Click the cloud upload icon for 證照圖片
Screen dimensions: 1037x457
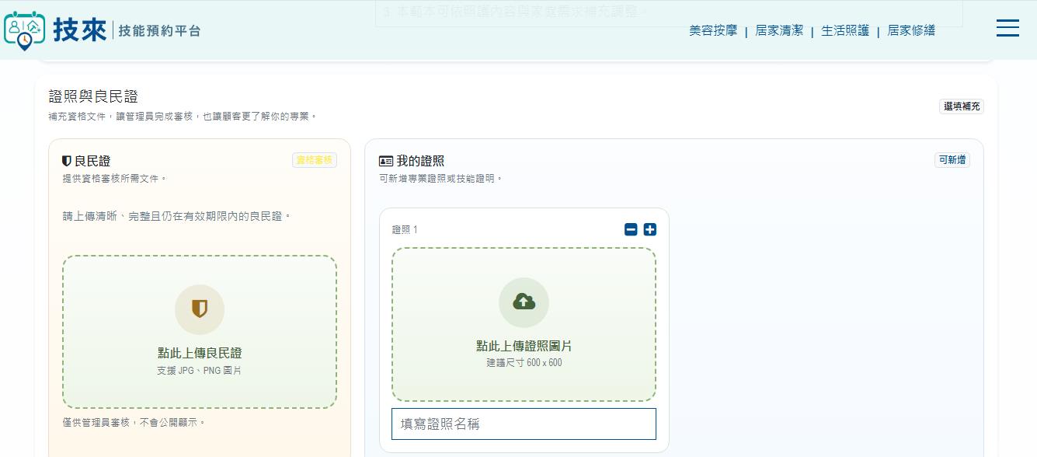pyautogui.click(x=524, y=302)
